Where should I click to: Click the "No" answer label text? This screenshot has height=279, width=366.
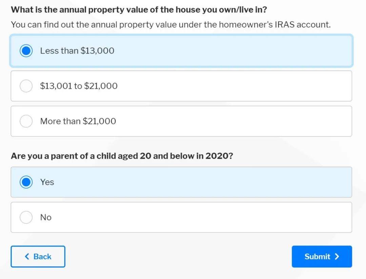click(46, 217)
